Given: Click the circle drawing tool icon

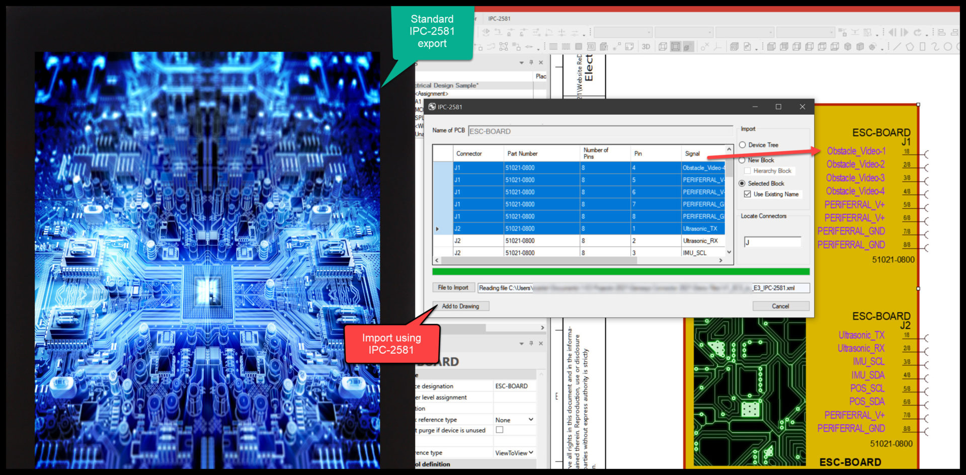Looking at the screenshot, I should pyautogui.click(x=949, y=47).
